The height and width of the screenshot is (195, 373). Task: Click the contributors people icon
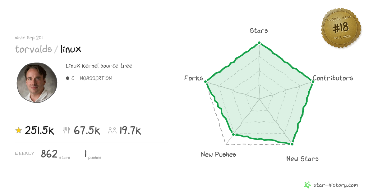click(112, 131)
